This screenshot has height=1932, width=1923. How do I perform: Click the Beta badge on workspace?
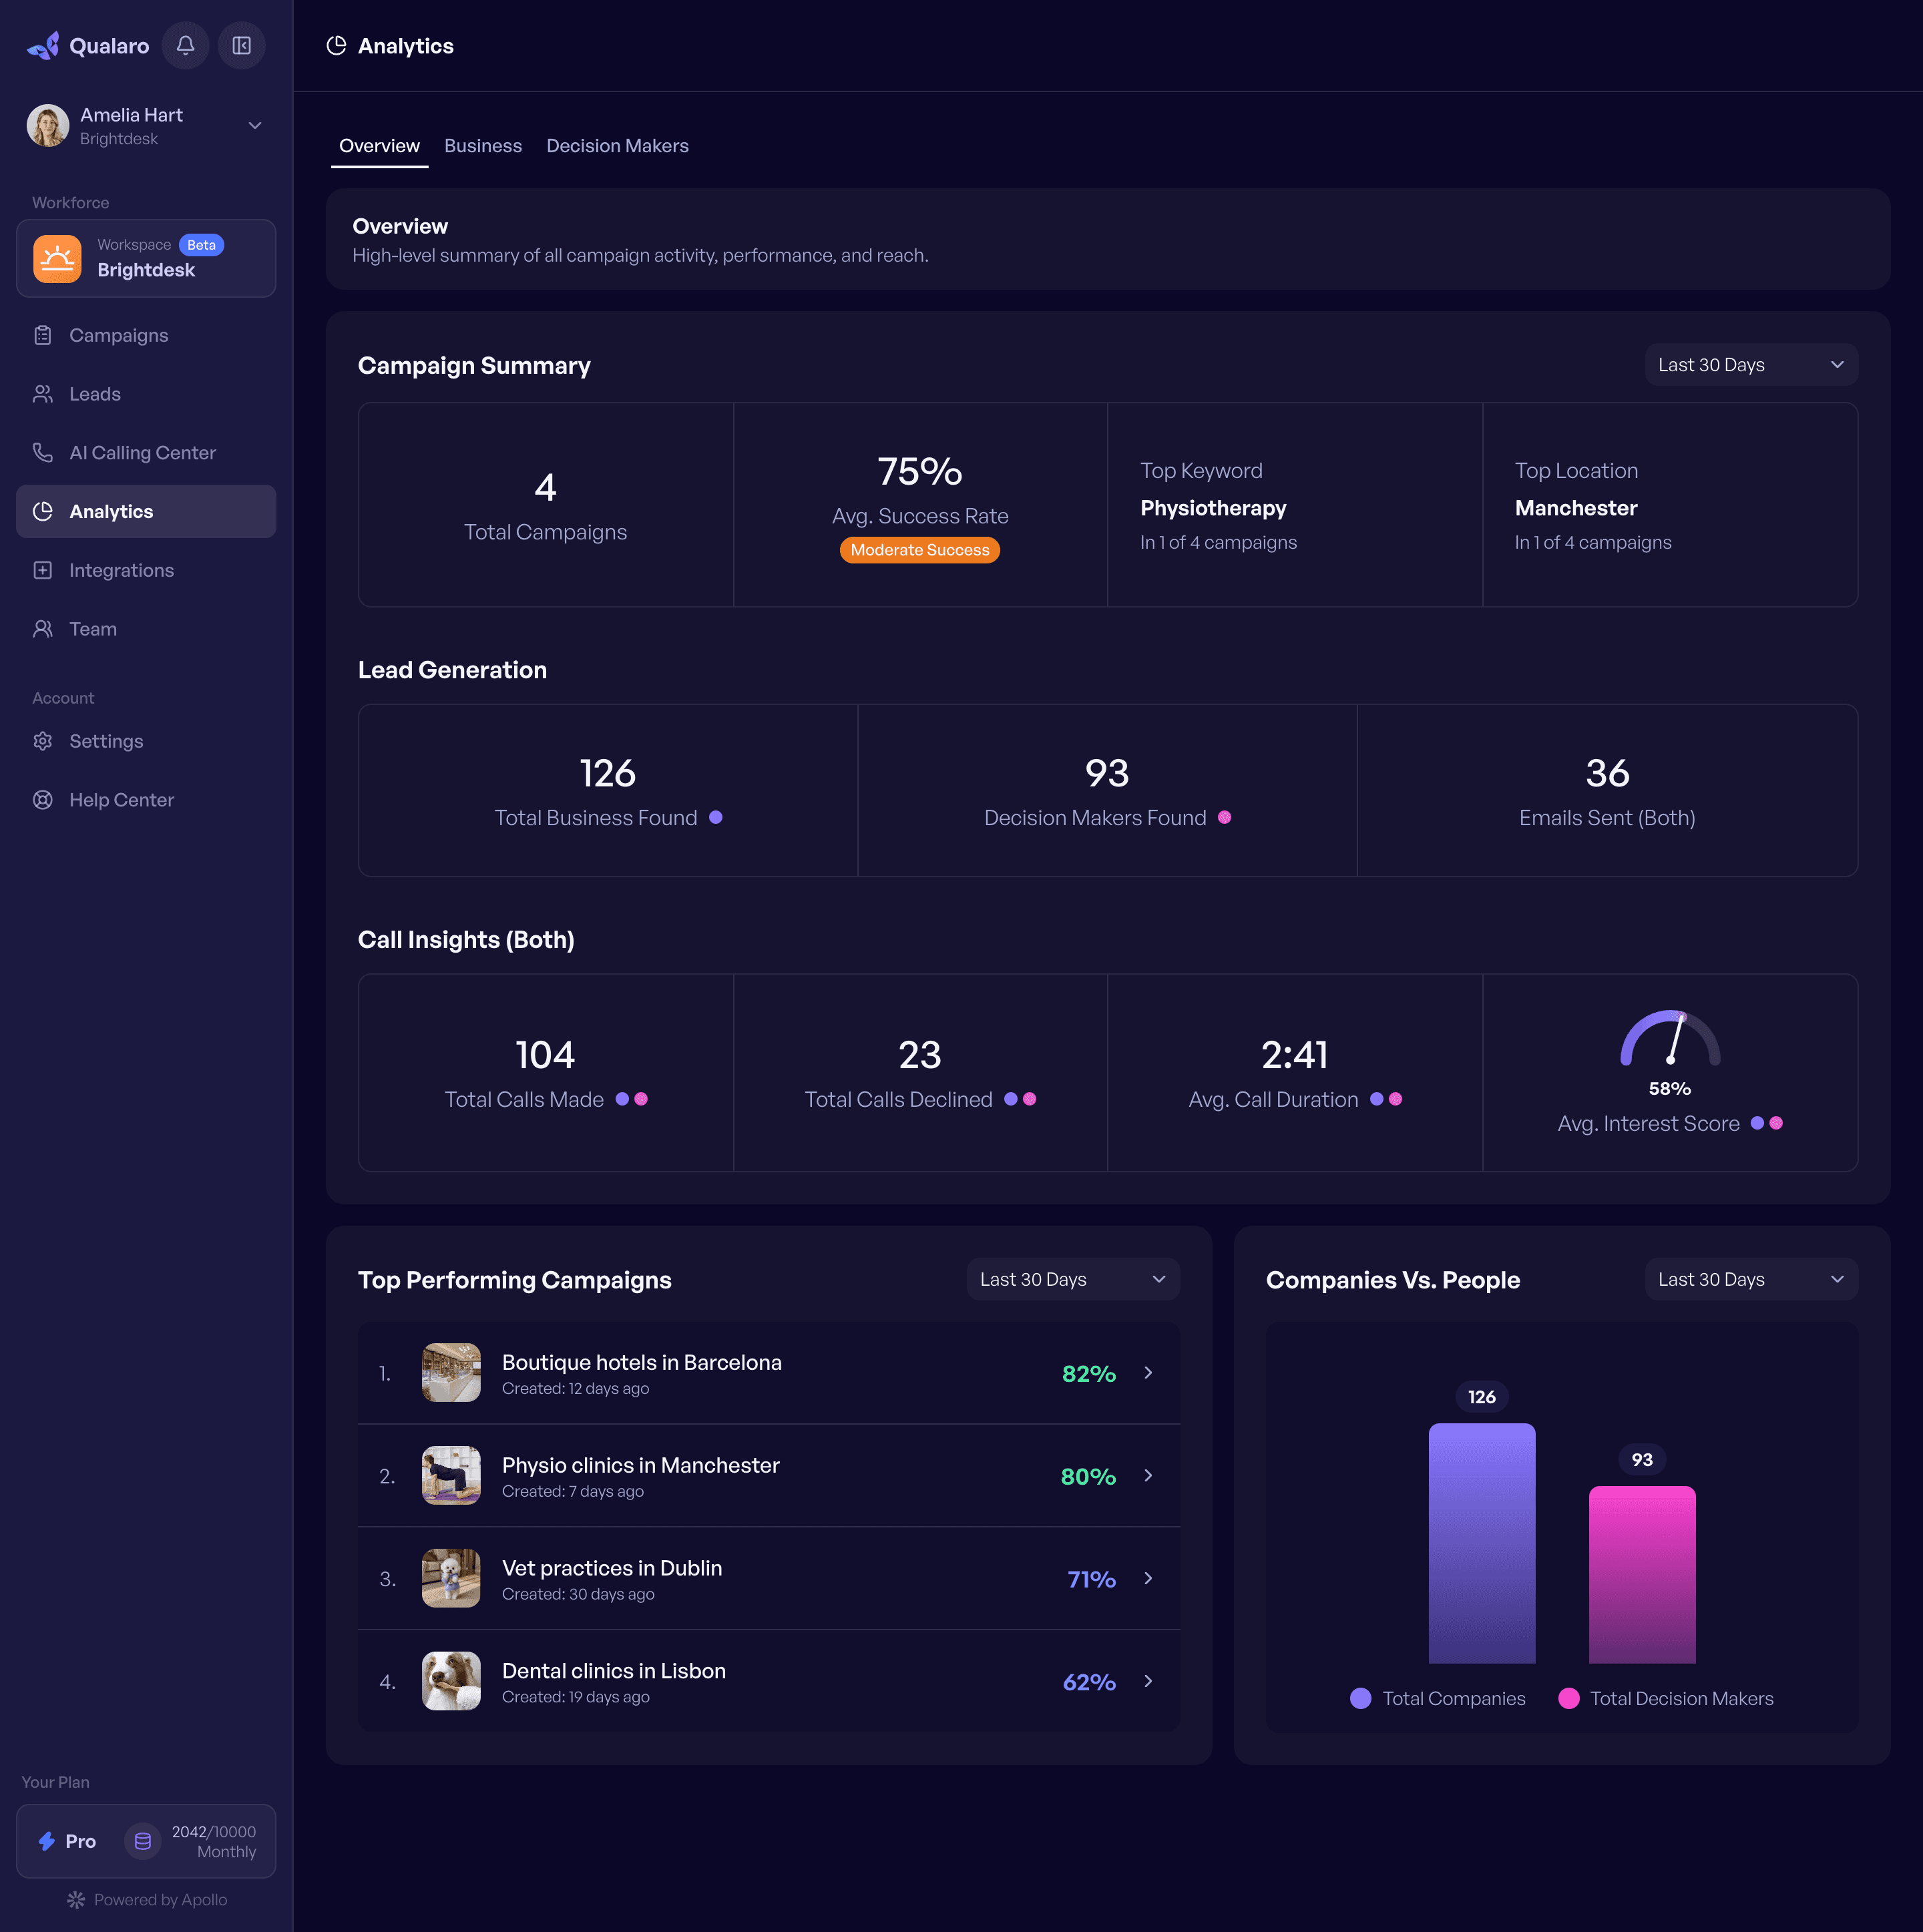coord(201,245)
